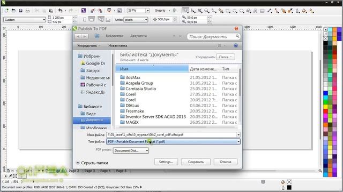Click the New document icon
This screenshot has width=343, height=192.
[x=6, y=11]
